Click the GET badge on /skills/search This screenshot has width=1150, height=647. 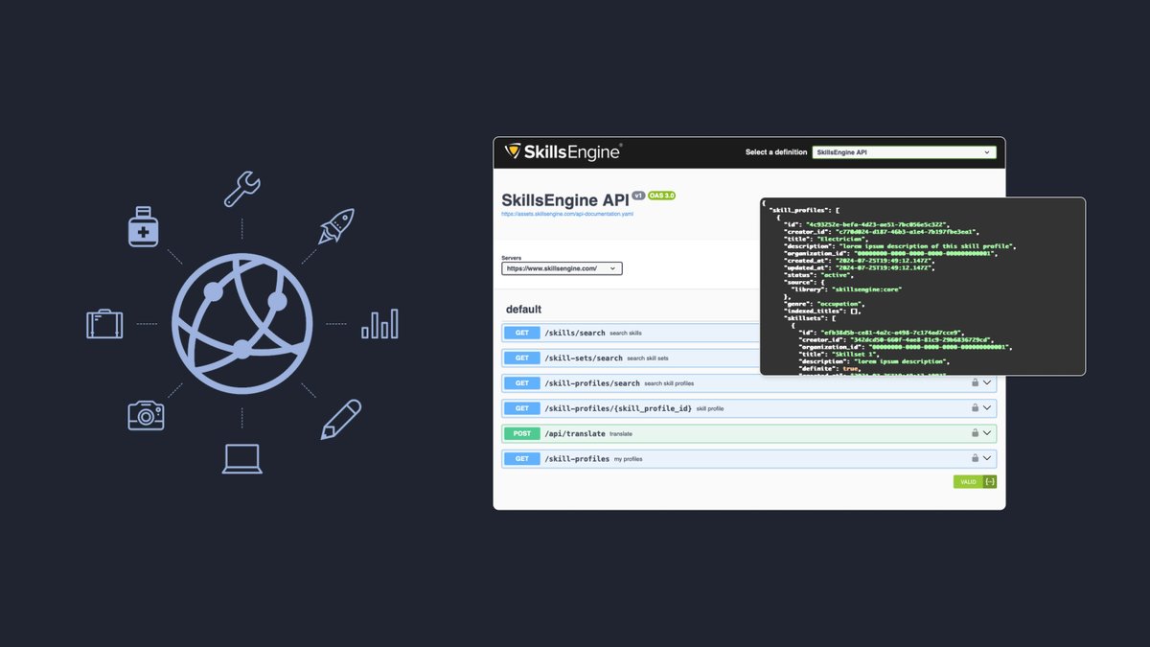click(521, 332)
